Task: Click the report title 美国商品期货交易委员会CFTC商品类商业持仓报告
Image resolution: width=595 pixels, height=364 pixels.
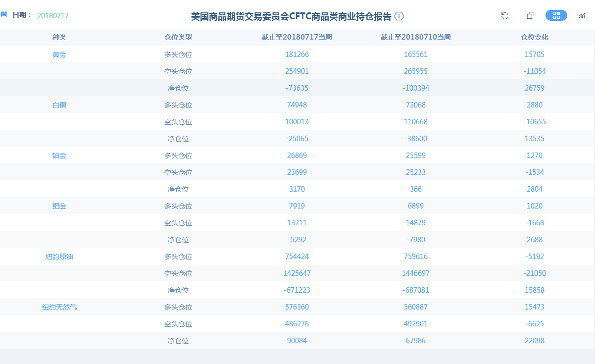Action: (291, 16)
